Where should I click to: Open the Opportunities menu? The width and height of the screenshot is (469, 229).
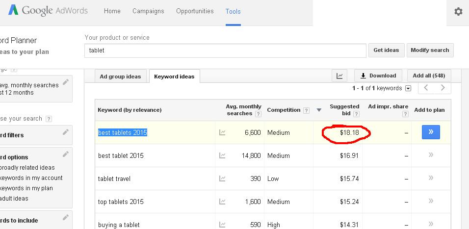(x=195, y=11)
